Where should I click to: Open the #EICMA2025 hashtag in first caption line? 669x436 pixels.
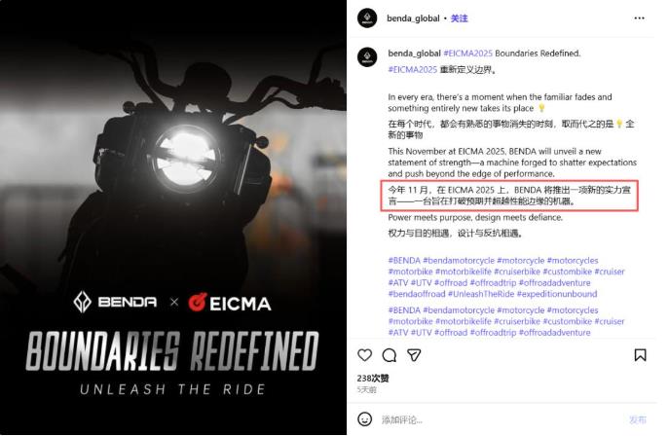pyautogui.click(x=467, y=54)
